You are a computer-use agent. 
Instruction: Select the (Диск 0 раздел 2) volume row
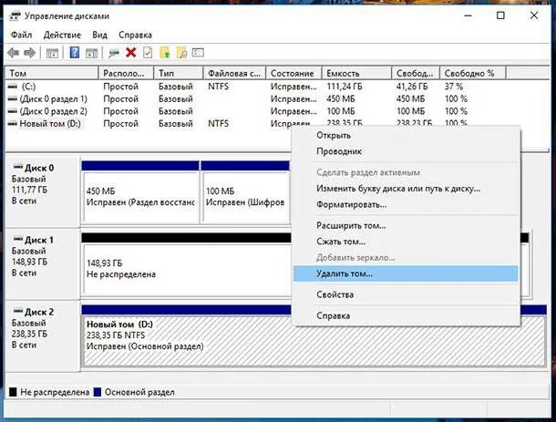(x=255, y=111)
